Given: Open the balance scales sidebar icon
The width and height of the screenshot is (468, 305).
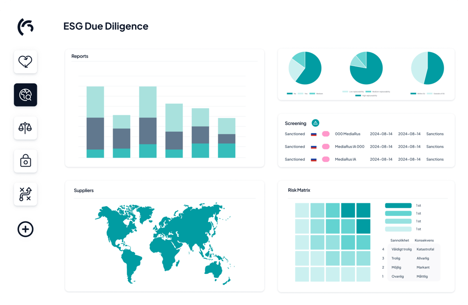Looking at the screenshot, I should (25, 128).
